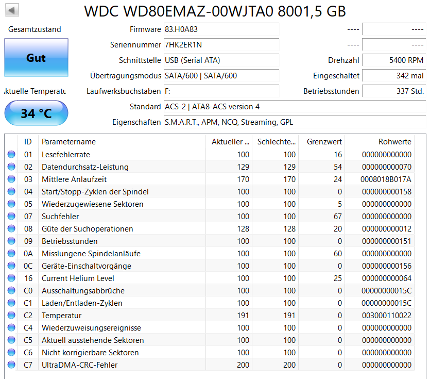Click the Schlechte... column header
430x379 pixels.
click(276, 142)
